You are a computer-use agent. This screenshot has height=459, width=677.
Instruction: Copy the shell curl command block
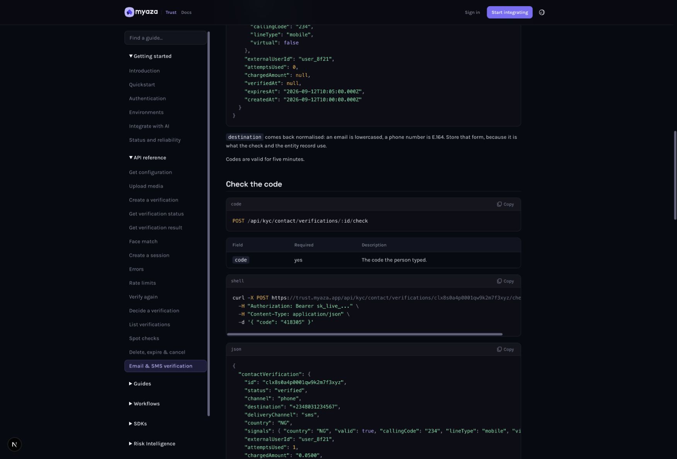505,281
